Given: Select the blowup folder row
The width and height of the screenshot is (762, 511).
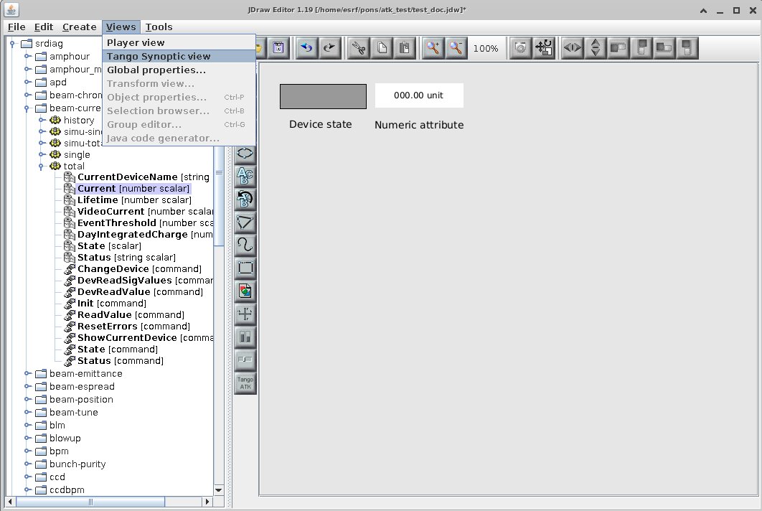Looking at the screenshot, I should (x=65, y=438).
